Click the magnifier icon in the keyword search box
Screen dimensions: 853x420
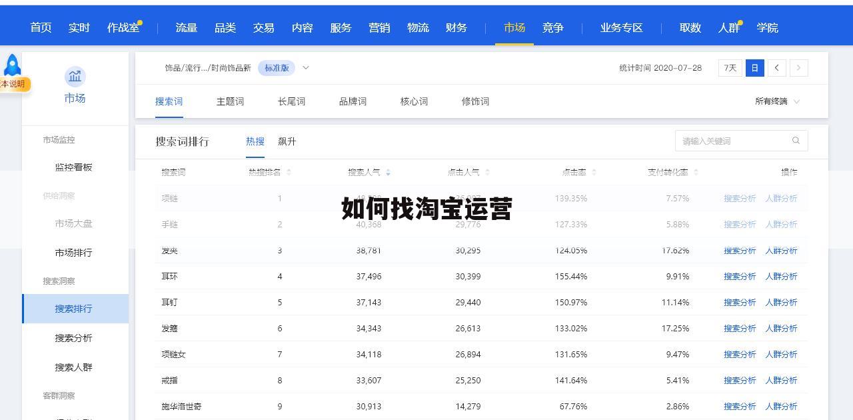pyautogui.click(x=796, y=141)
